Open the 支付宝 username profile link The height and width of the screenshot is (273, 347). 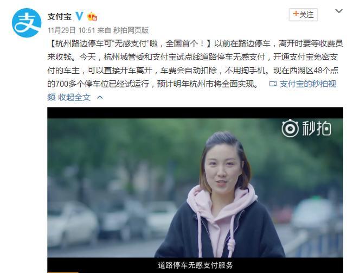pos(60,17)
